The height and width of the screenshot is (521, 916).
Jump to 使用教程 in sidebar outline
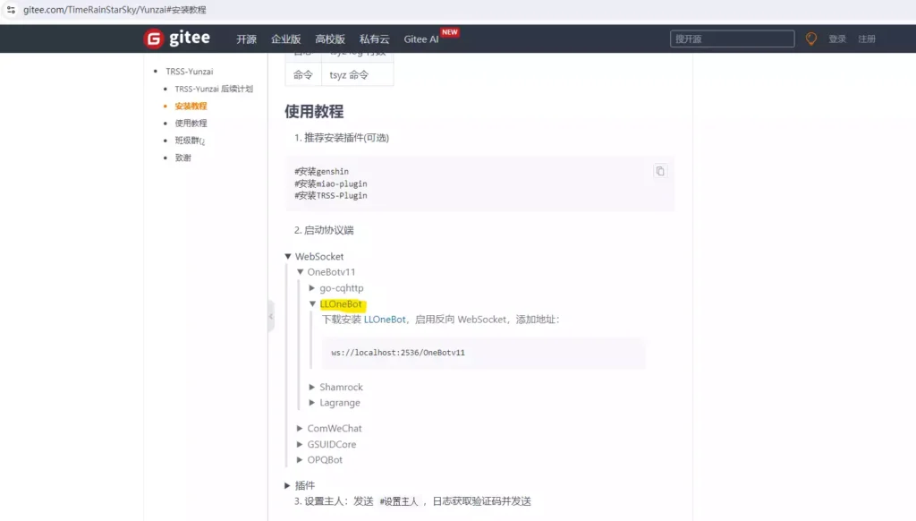point(191,124)
